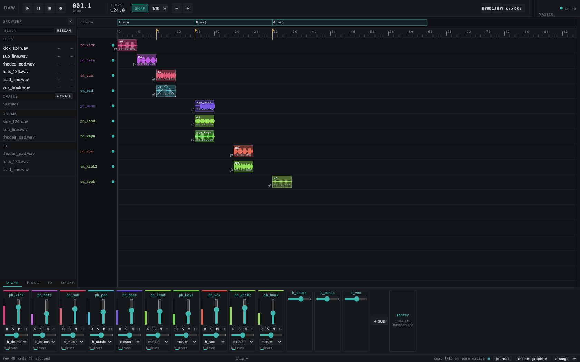The image size is (580, 362).
Task: Switch to the DECKS tab
Action: [x=68, y=283]
